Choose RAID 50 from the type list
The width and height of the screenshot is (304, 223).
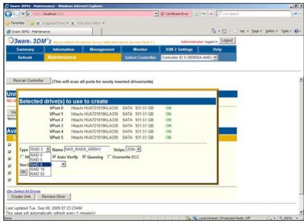click(x=40, y=174)
